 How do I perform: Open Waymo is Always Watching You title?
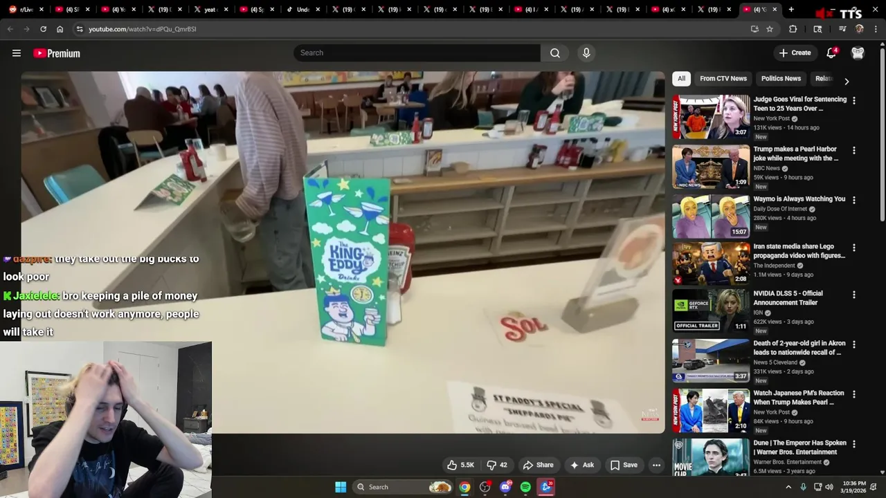(799, 199)
